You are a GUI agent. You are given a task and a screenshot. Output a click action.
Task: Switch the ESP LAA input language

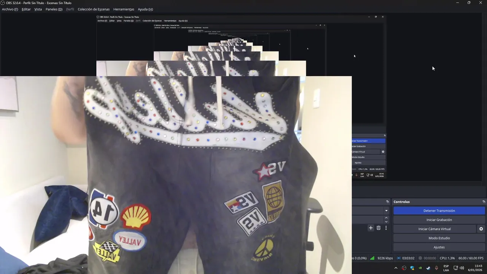click(446, 268)
